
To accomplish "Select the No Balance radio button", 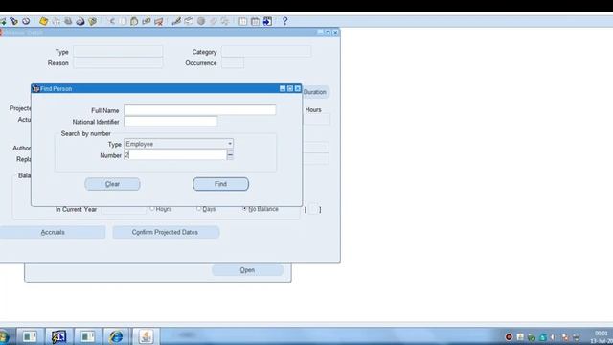I will pos(245,209).
